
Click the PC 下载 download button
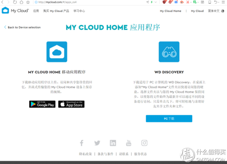click(x=169, y=119)
